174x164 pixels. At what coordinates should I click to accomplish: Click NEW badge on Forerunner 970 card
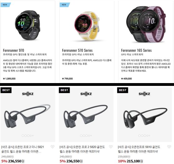click(x=5, y=5)
